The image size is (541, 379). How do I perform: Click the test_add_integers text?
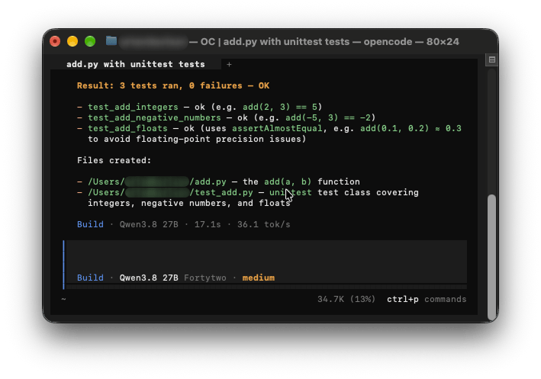(133, 107)
